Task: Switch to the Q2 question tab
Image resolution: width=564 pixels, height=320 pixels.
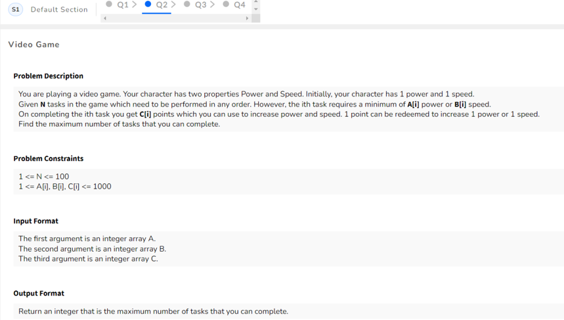Action: coord(161,5)
